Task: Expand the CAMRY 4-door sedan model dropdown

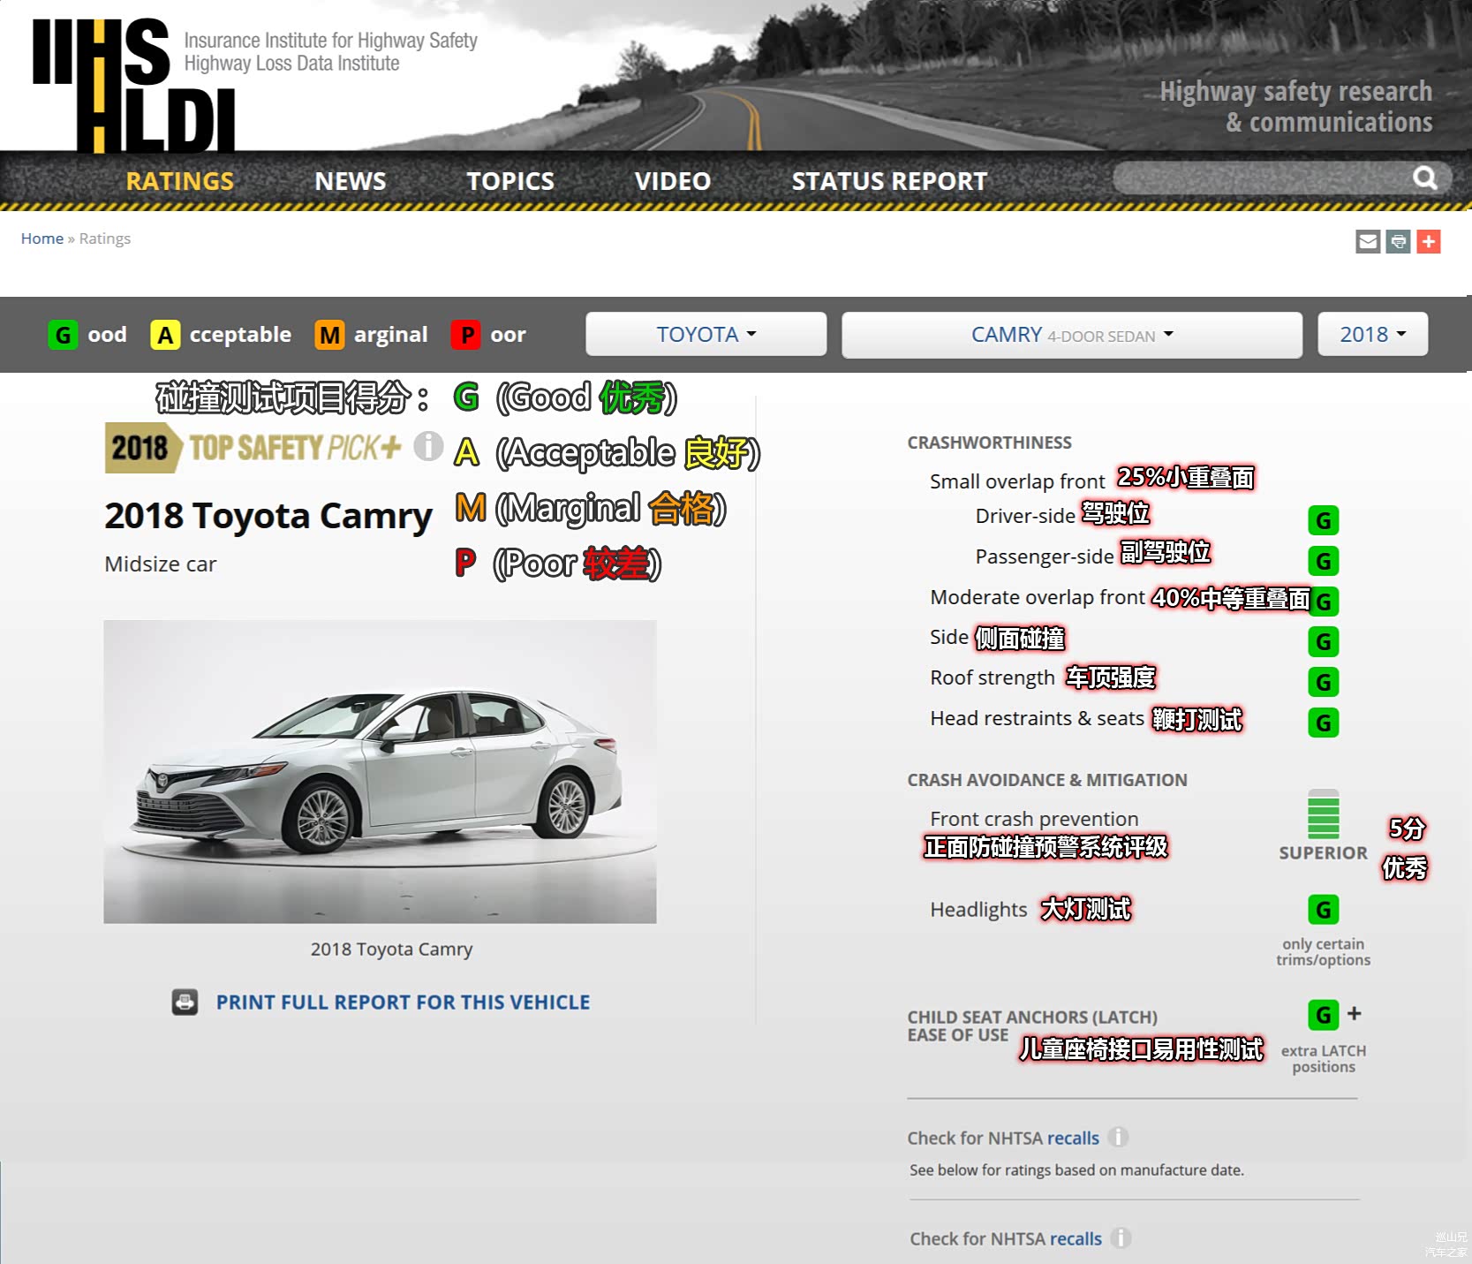Action: click(1071, 334)
